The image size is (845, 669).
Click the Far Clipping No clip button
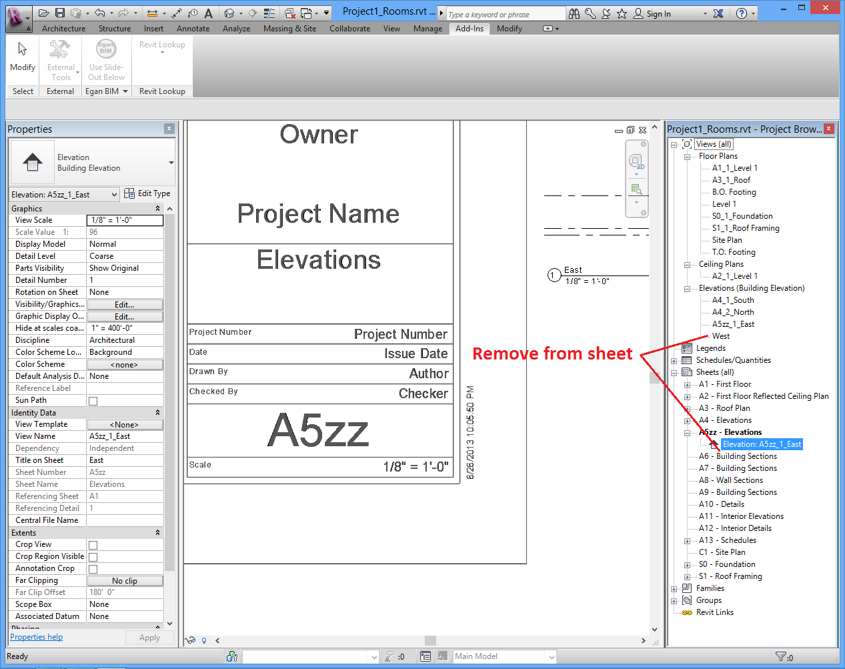tap(125, 580)
